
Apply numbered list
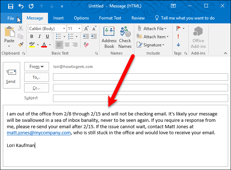pos(71,36)
